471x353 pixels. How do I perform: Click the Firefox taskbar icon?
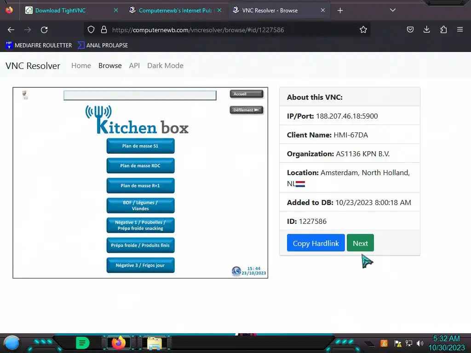tap(119, 343)
